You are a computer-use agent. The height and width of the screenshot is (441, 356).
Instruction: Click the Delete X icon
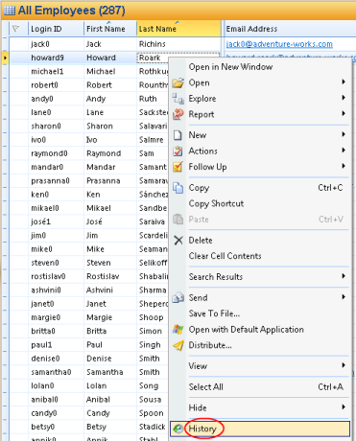[x=178, y=241]
